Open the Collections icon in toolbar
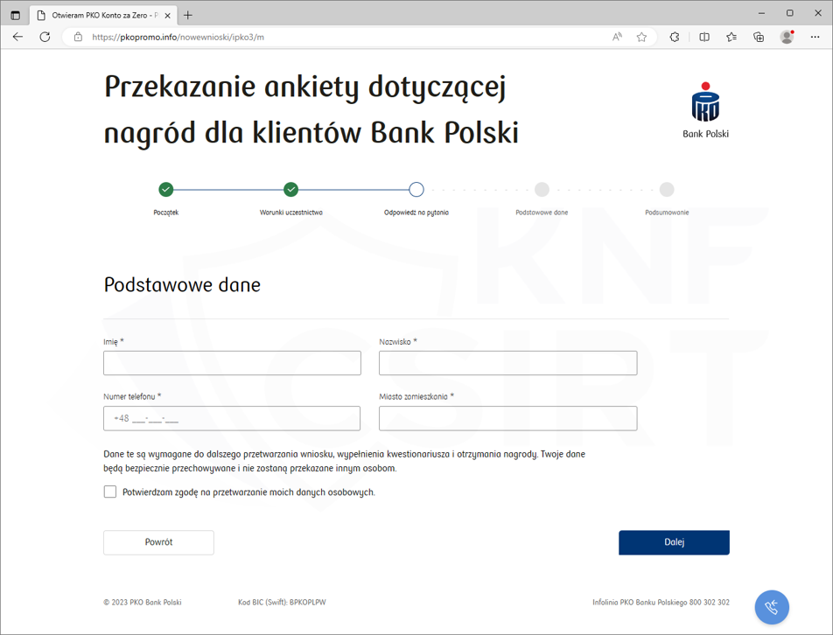 point(759,37)
